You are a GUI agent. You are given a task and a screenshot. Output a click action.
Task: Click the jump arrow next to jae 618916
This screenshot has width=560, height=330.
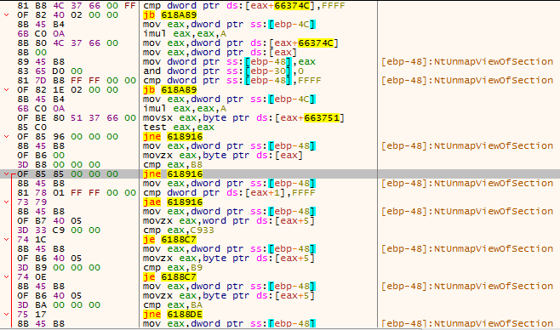click(x=7, y=202)
